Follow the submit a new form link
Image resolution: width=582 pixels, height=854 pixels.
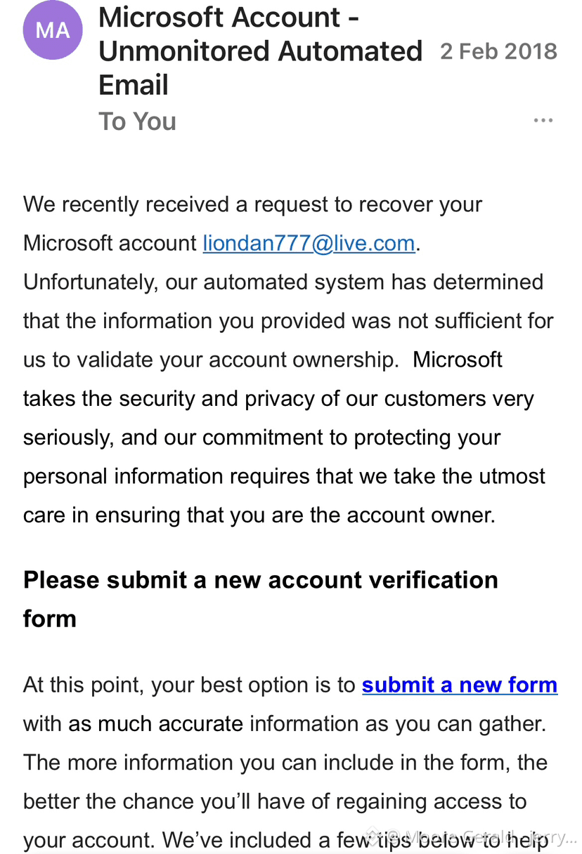(x=460, y=685)
